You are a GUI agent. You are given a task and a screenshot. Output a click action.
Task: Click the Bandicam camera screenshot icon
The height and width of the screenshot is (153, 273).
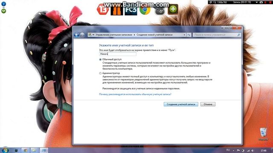pyautogui.click(x=261, y=2)
